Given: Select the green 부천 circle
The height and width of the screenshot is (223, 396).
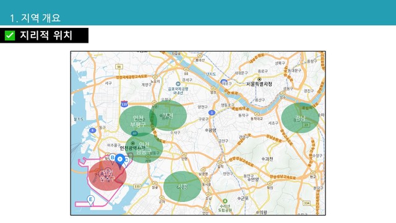Looking at the screenshot, I should coord(168,116).
